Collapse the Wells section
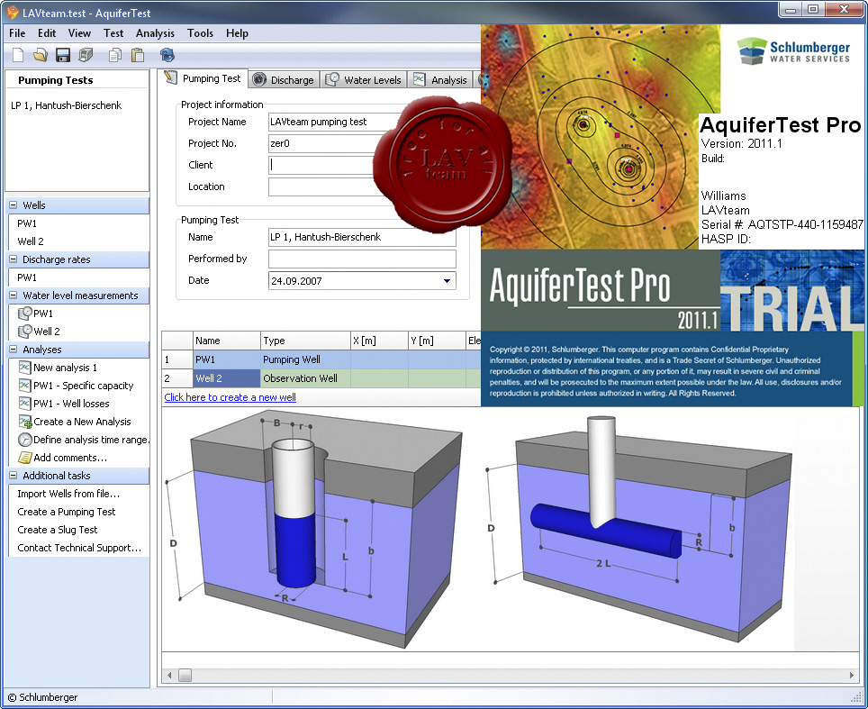 (x=14, y=205)
